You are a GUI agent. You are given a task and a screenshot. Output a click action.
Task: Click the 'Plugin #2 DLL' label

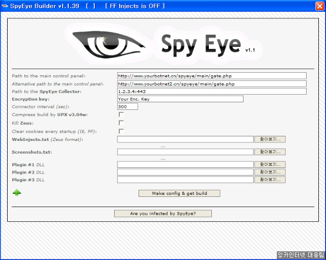pyautogui.click(x=28, y=172)
